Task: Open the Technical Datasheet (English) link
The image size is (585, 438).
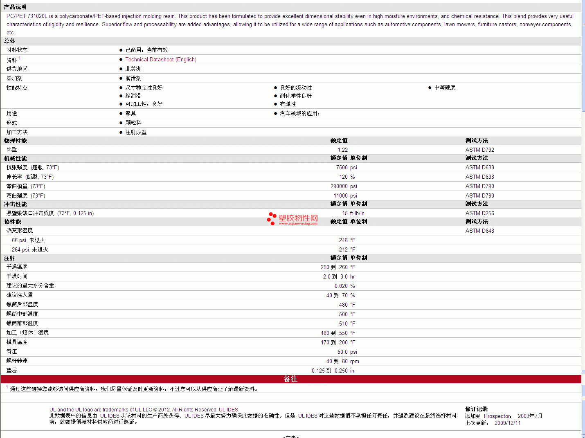Action: (x=161, y=60)
